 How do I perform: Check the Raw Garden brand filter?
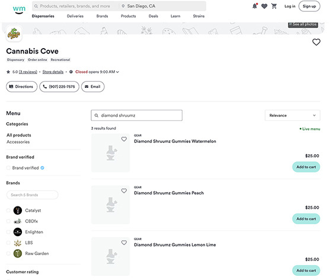pos(8,253)
